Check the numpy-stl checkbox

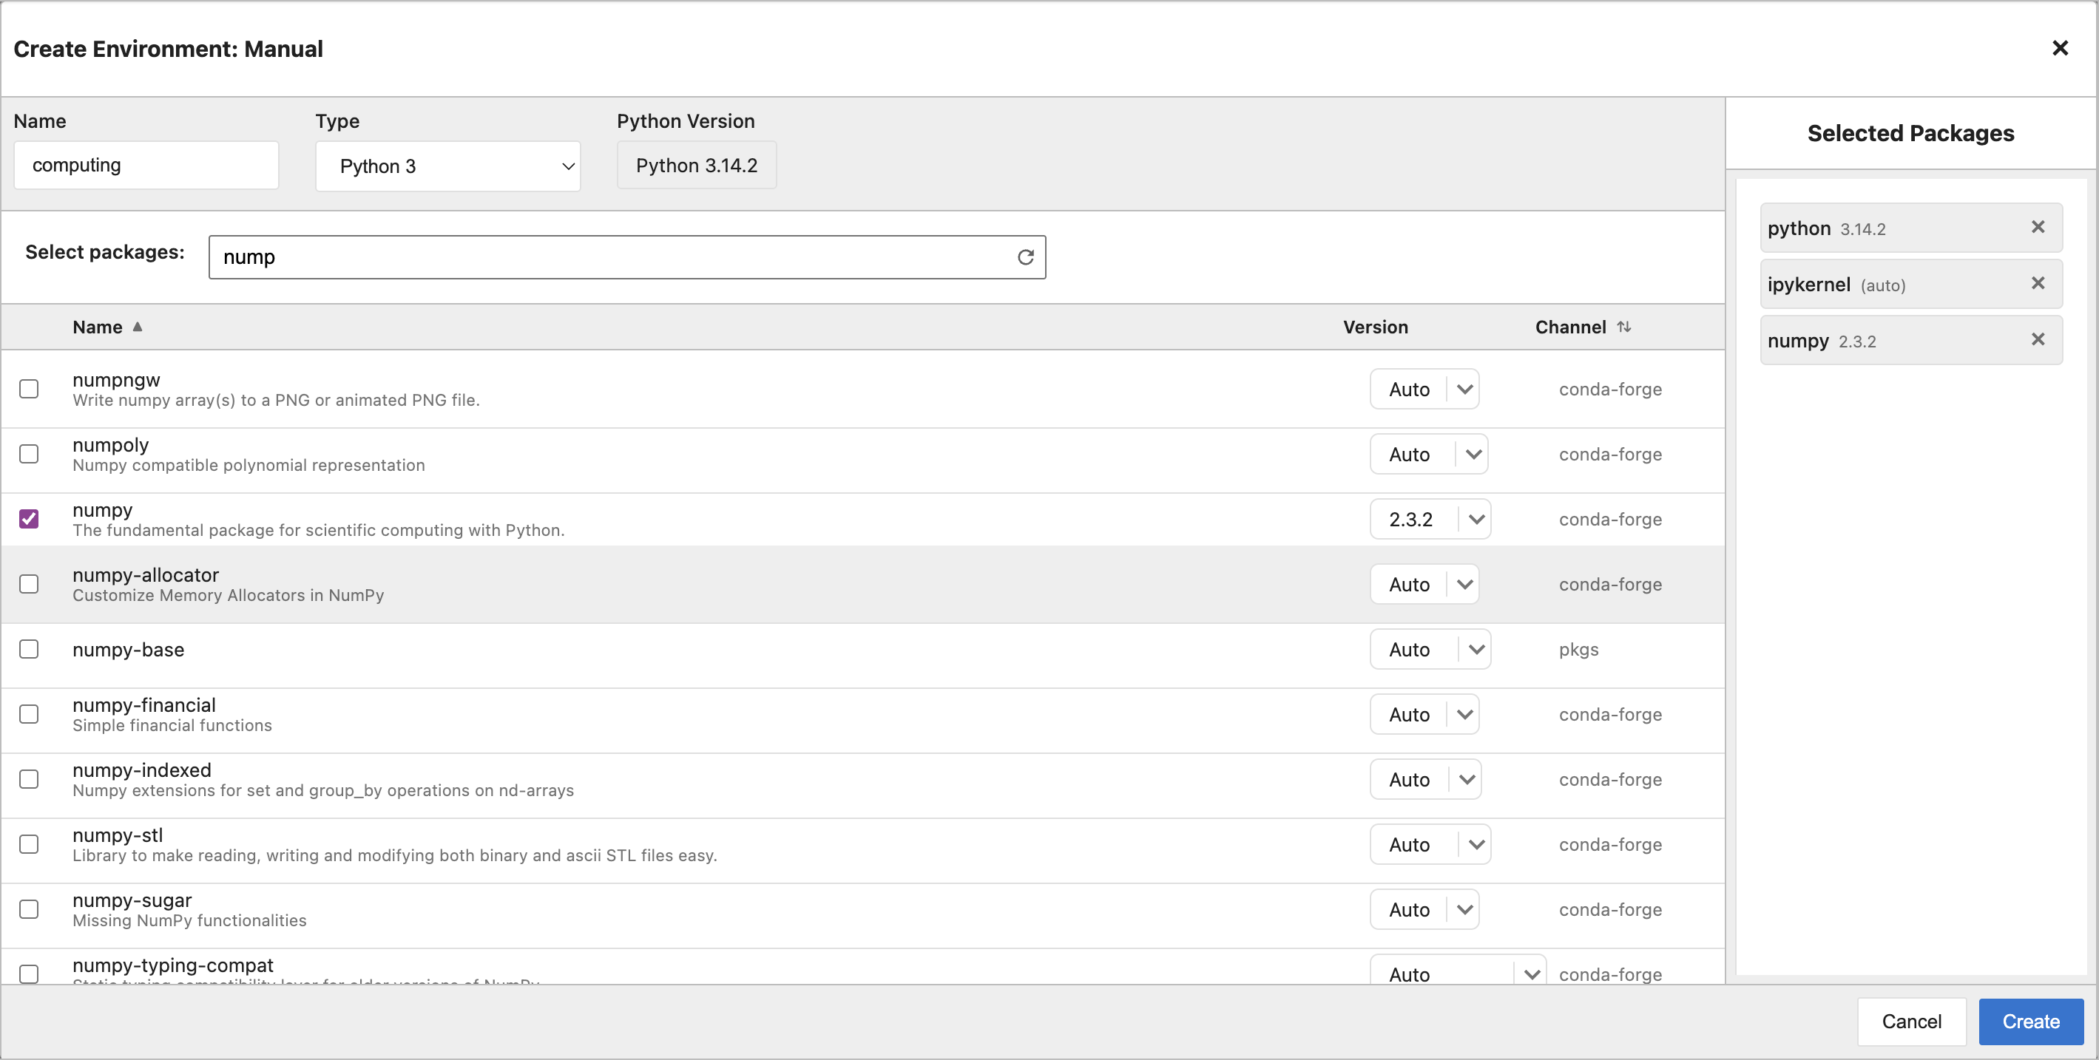click(x=29, y=844)
